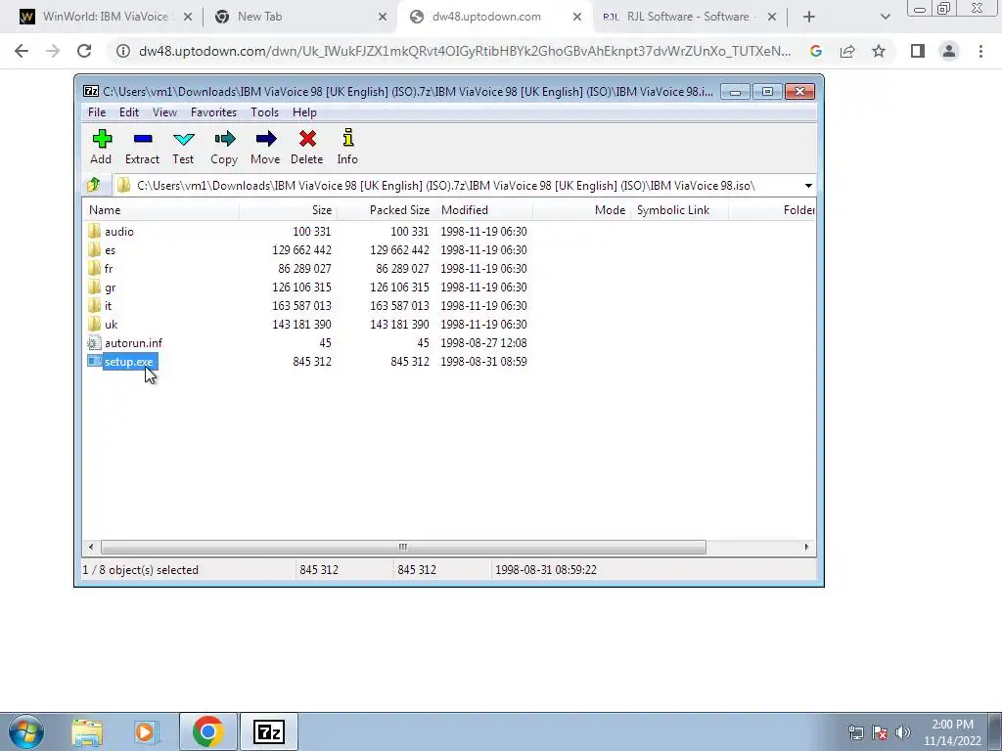
Task: Click the 7-Zip taskbar button
Action: (x=268, y=731)
